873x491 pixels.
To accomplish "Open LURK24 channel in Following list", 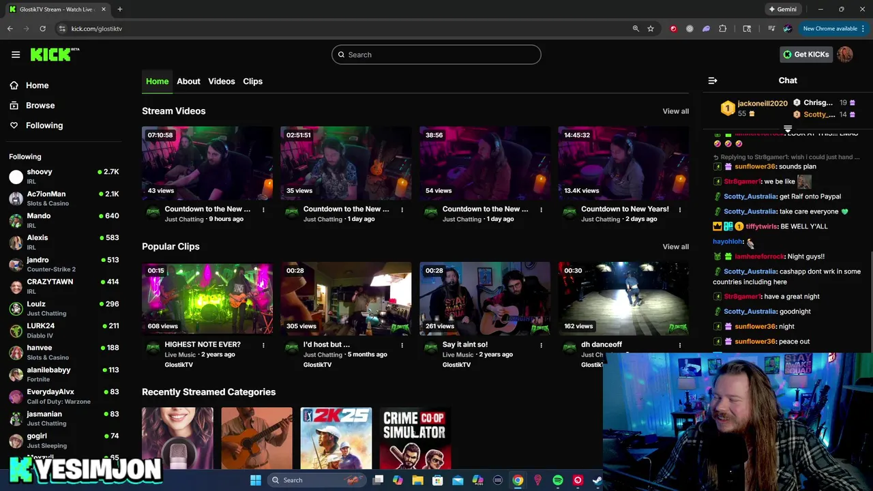I will (64, 330).
